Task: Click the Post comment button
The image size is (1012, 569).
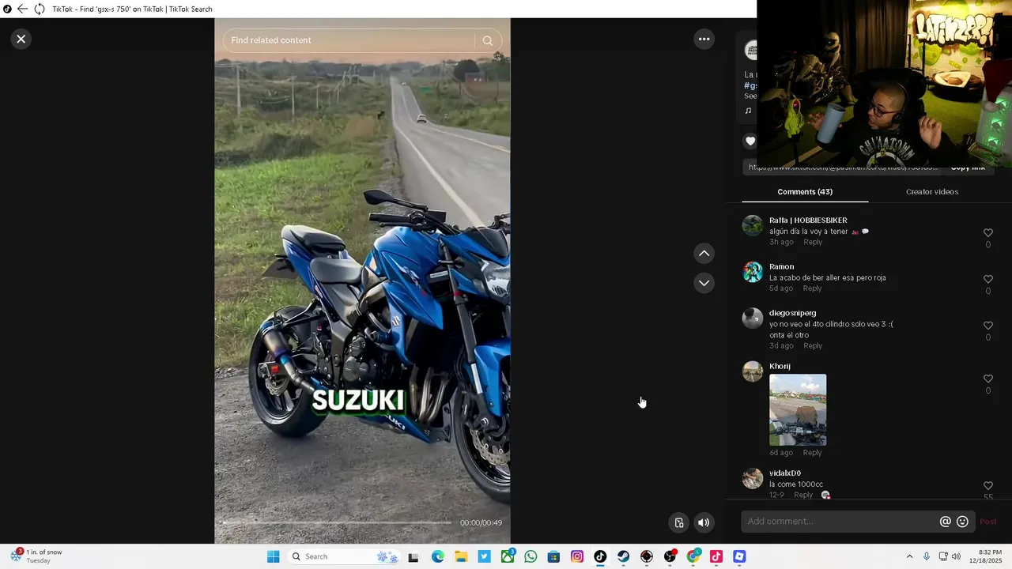Action: coord(988,522)
